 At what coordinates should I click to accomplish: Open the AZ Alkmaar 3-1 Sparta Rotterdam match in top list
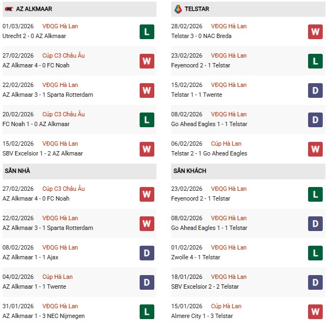(48, 95)
